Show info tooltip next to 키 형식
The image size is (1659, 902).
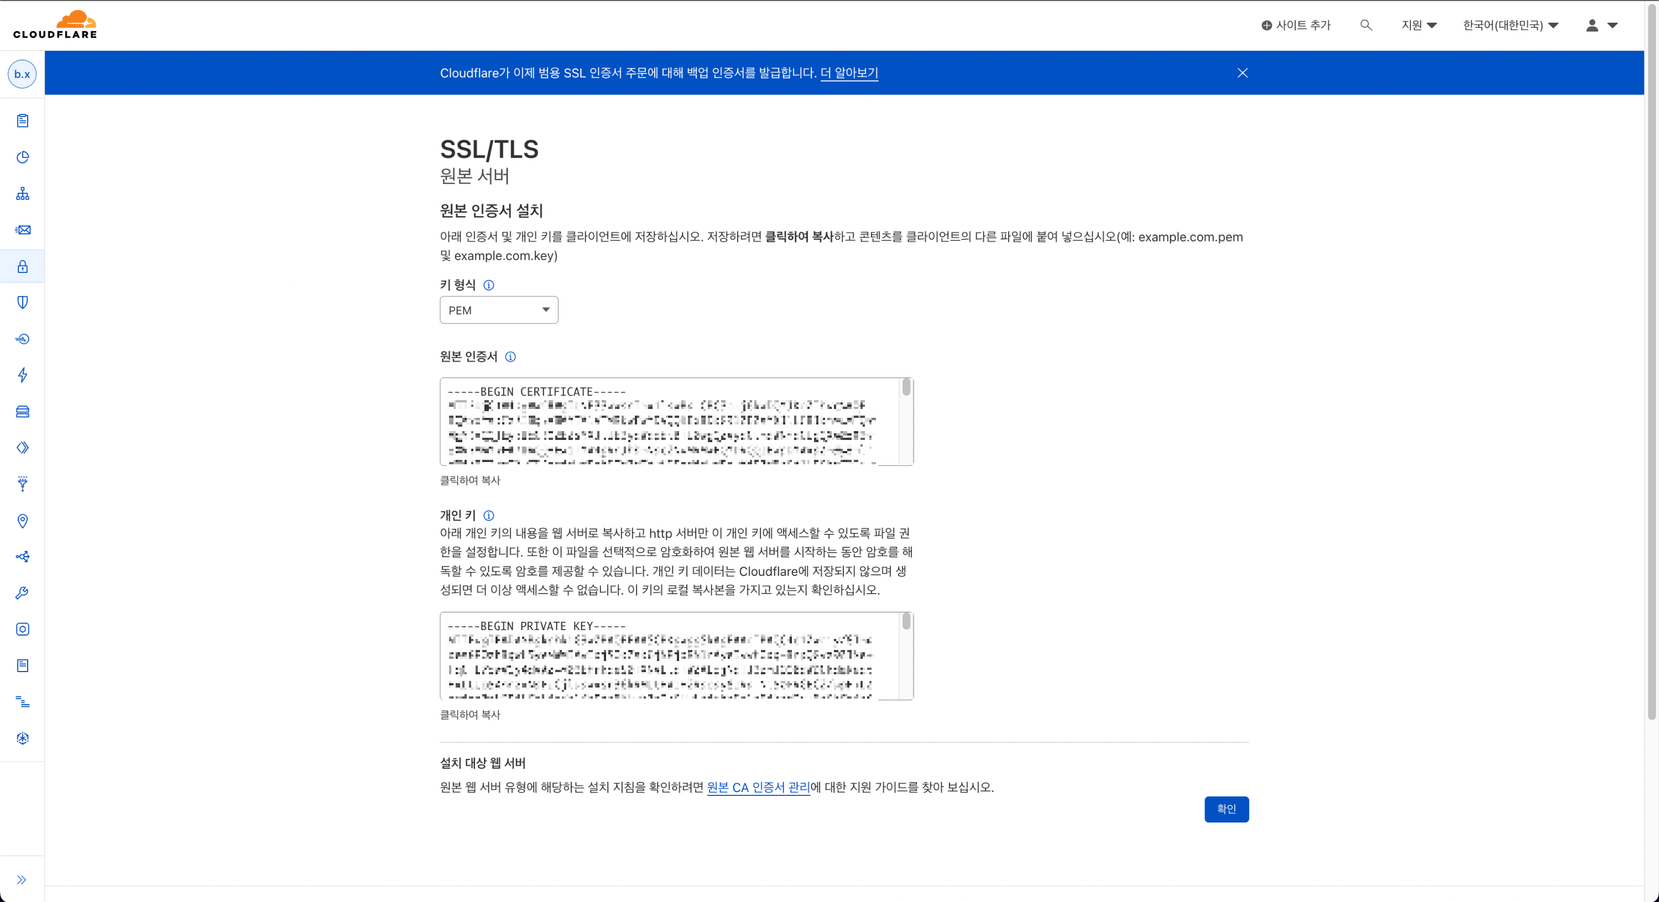coord(489,285)
